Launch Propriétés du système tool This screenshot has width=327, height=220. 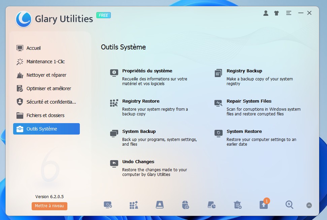coord(147,71)
